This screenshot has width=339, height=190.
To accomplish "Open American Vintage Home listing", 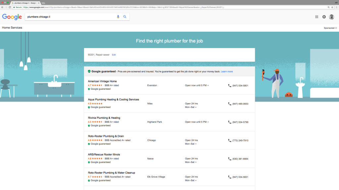I will click(102, 81).
